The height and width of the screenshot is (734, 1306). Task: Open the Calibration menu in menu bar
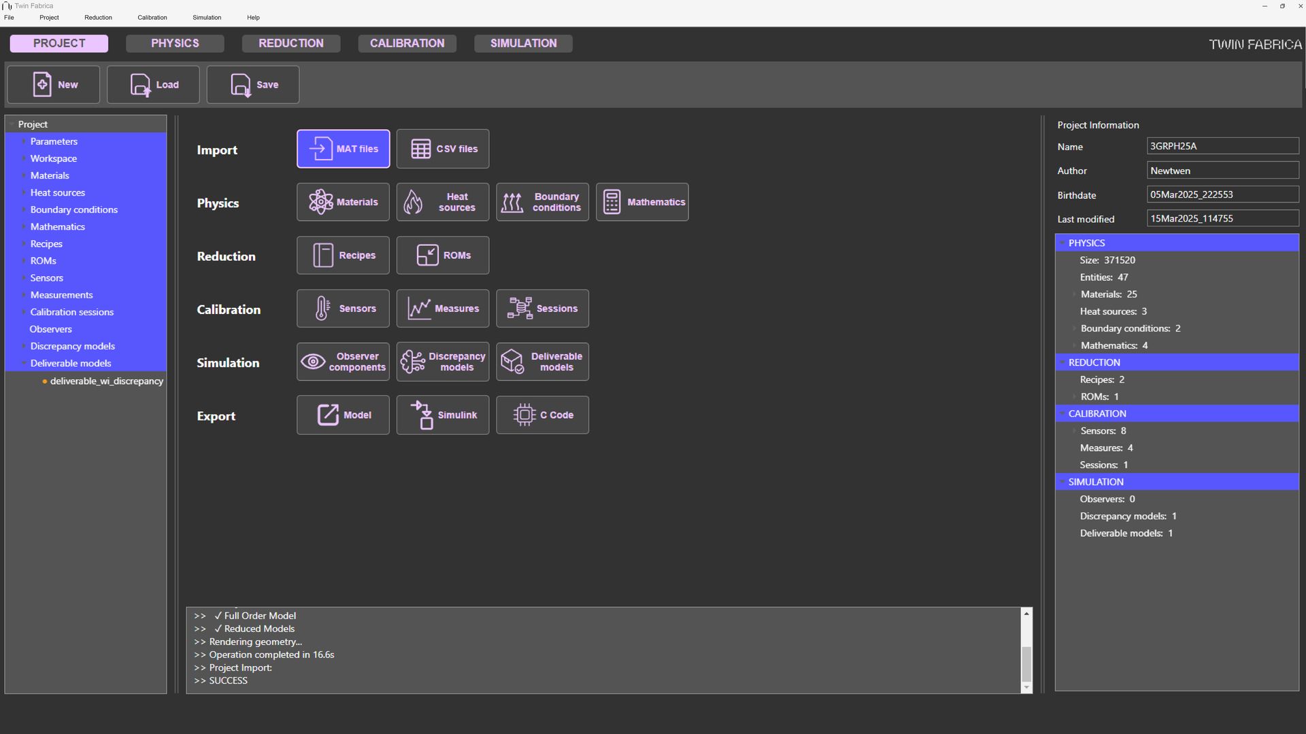click(x=152, y=18)
